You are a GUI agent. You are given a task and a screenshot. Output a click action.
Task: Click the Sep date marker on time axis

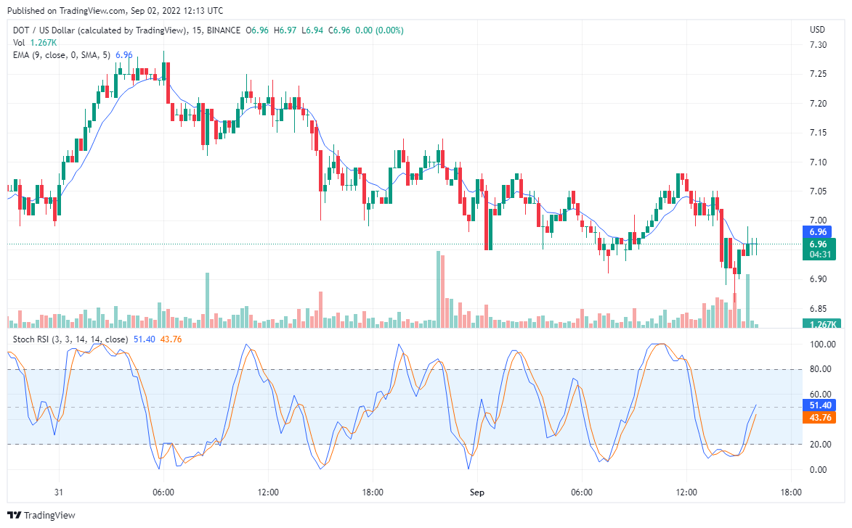(476, 492)
